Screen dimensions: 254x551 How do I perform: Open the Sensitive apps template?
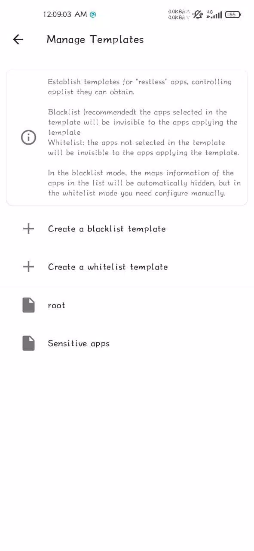coord(79,343)
